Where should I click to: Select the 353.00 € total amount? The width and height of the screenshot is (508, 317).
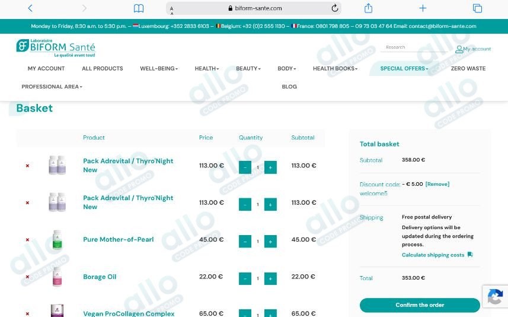pos(413,278)
